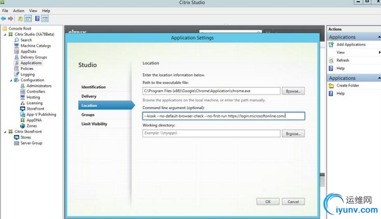Click the Hosting icon

22,97
